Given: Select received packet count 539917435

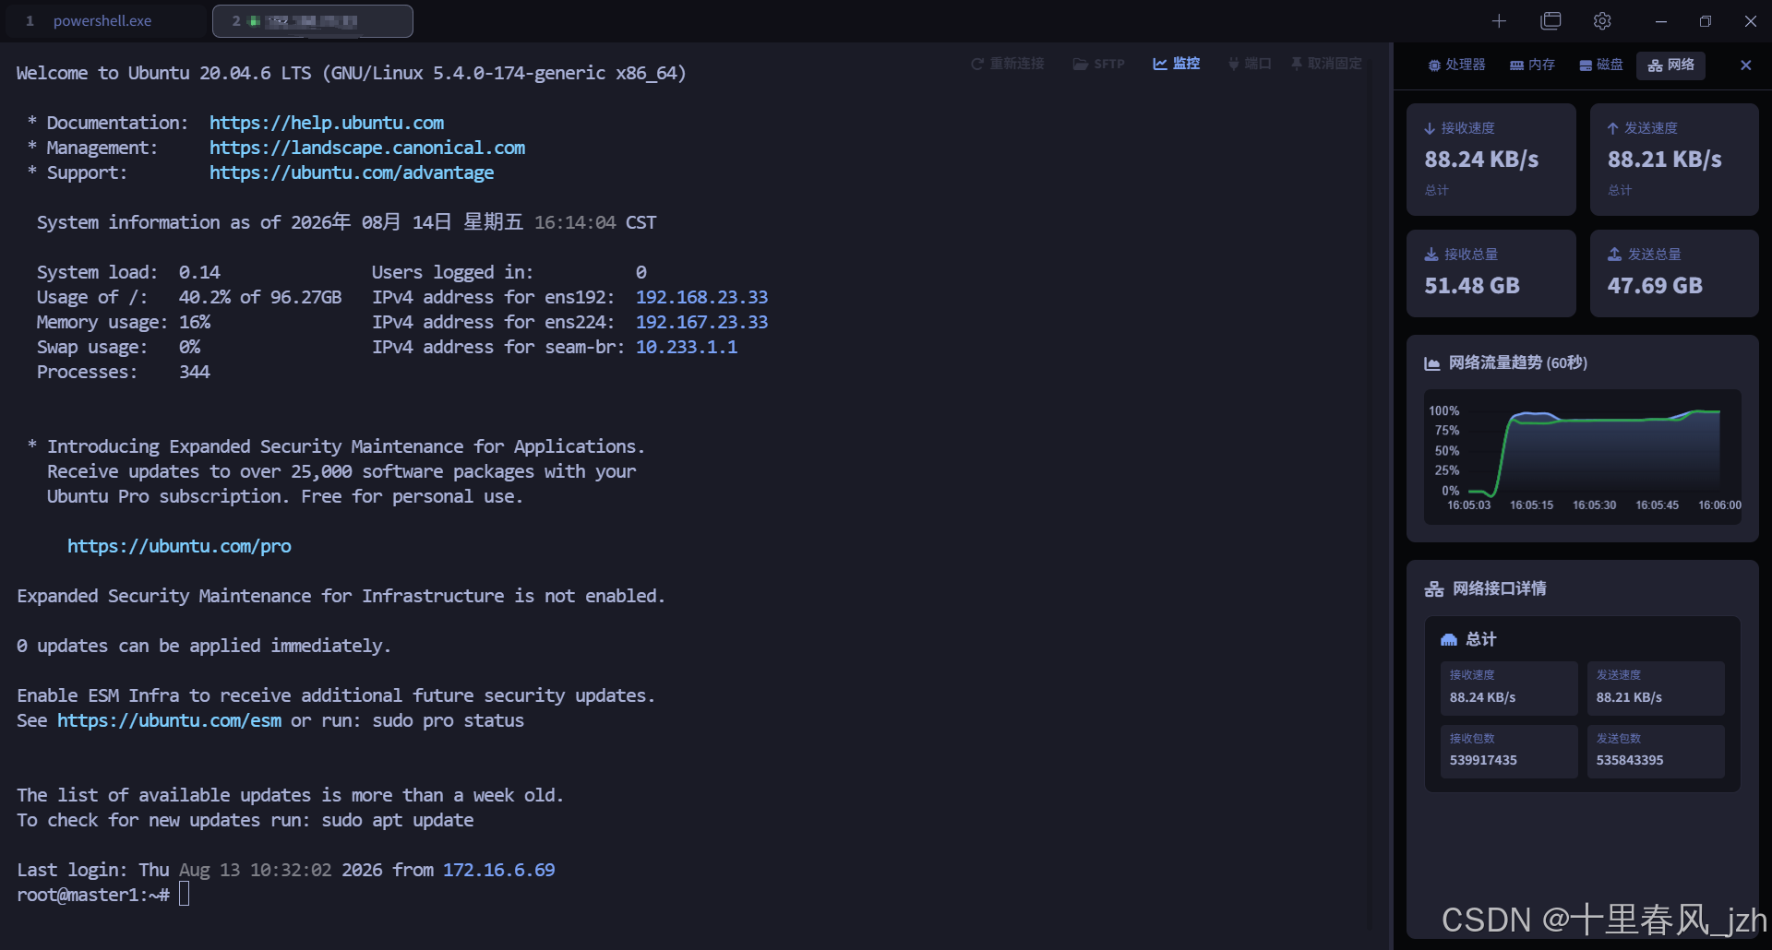Looking at the screenshot, I should tap(1483, 761).
